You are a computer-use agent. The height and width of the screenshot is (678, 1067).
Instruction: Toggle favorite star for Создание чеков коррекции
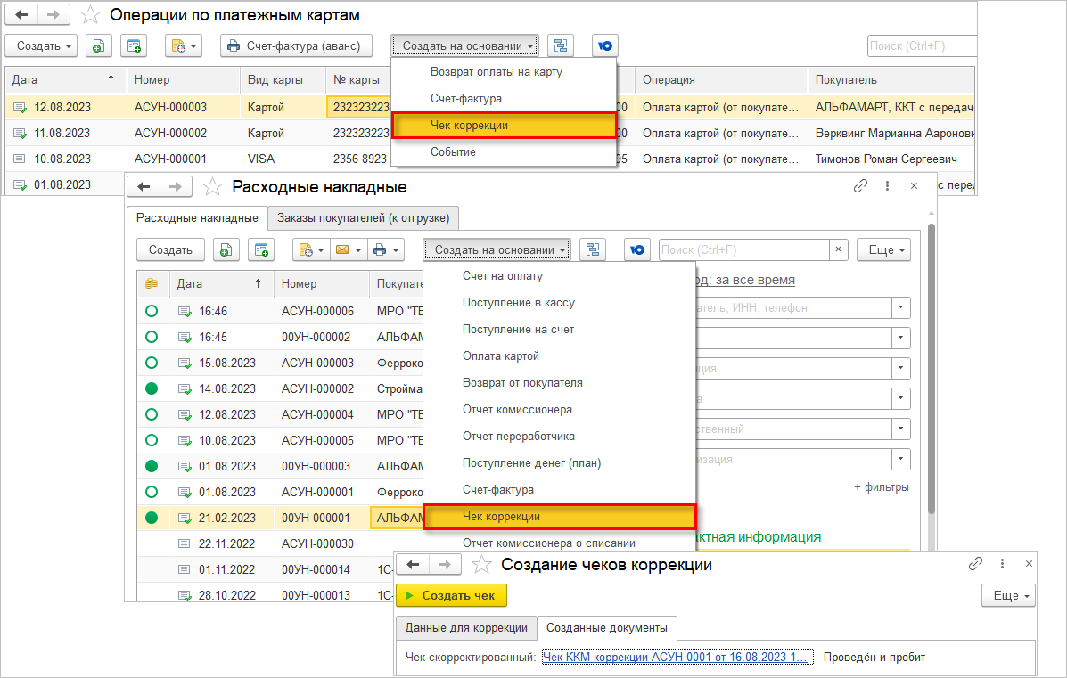(481, 564)
